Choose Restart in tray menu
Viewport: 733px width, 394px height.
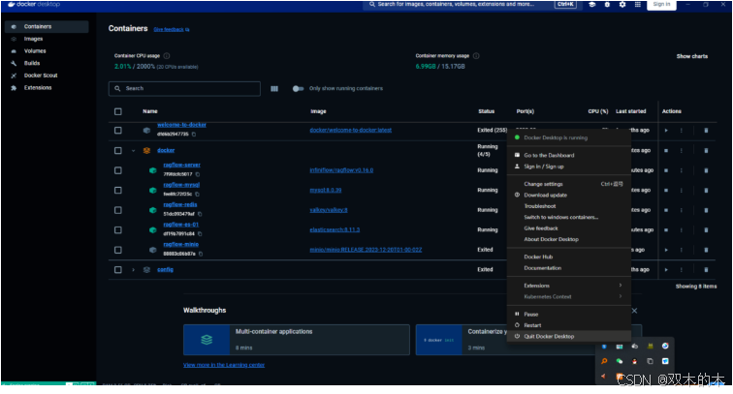(569, 325)
